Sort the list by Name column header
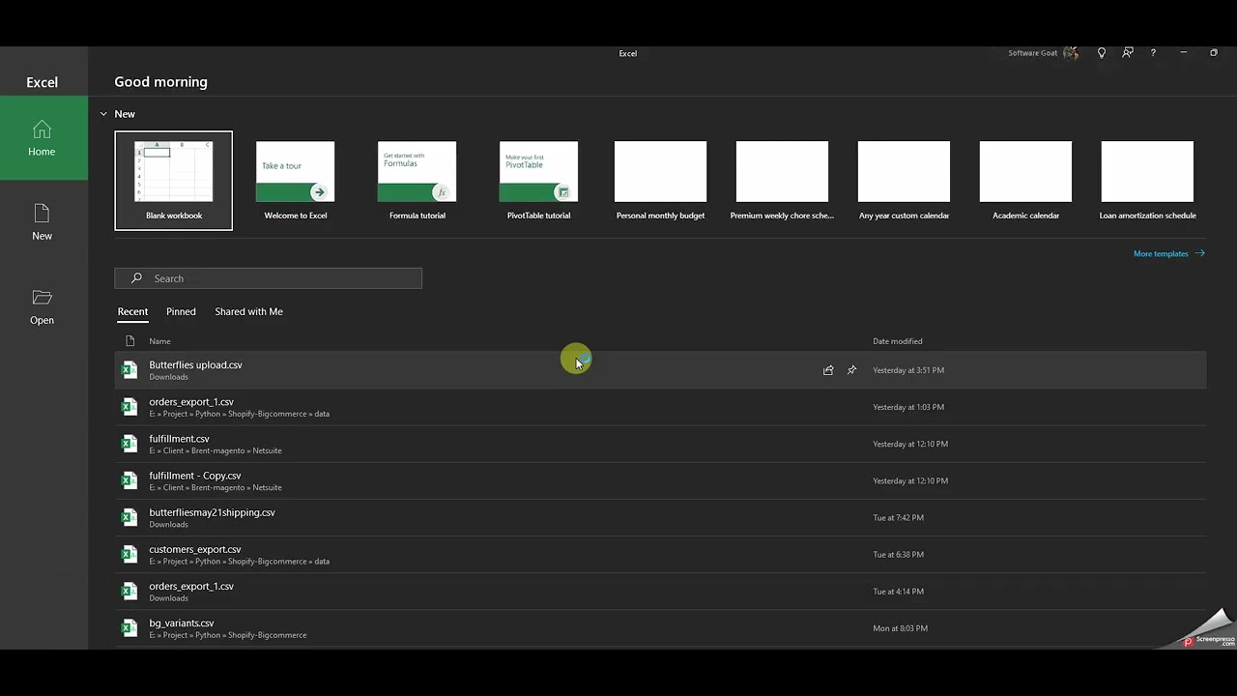Image resolution: width=1237 pixels, height=696 pixels. [x=159, y=341]
